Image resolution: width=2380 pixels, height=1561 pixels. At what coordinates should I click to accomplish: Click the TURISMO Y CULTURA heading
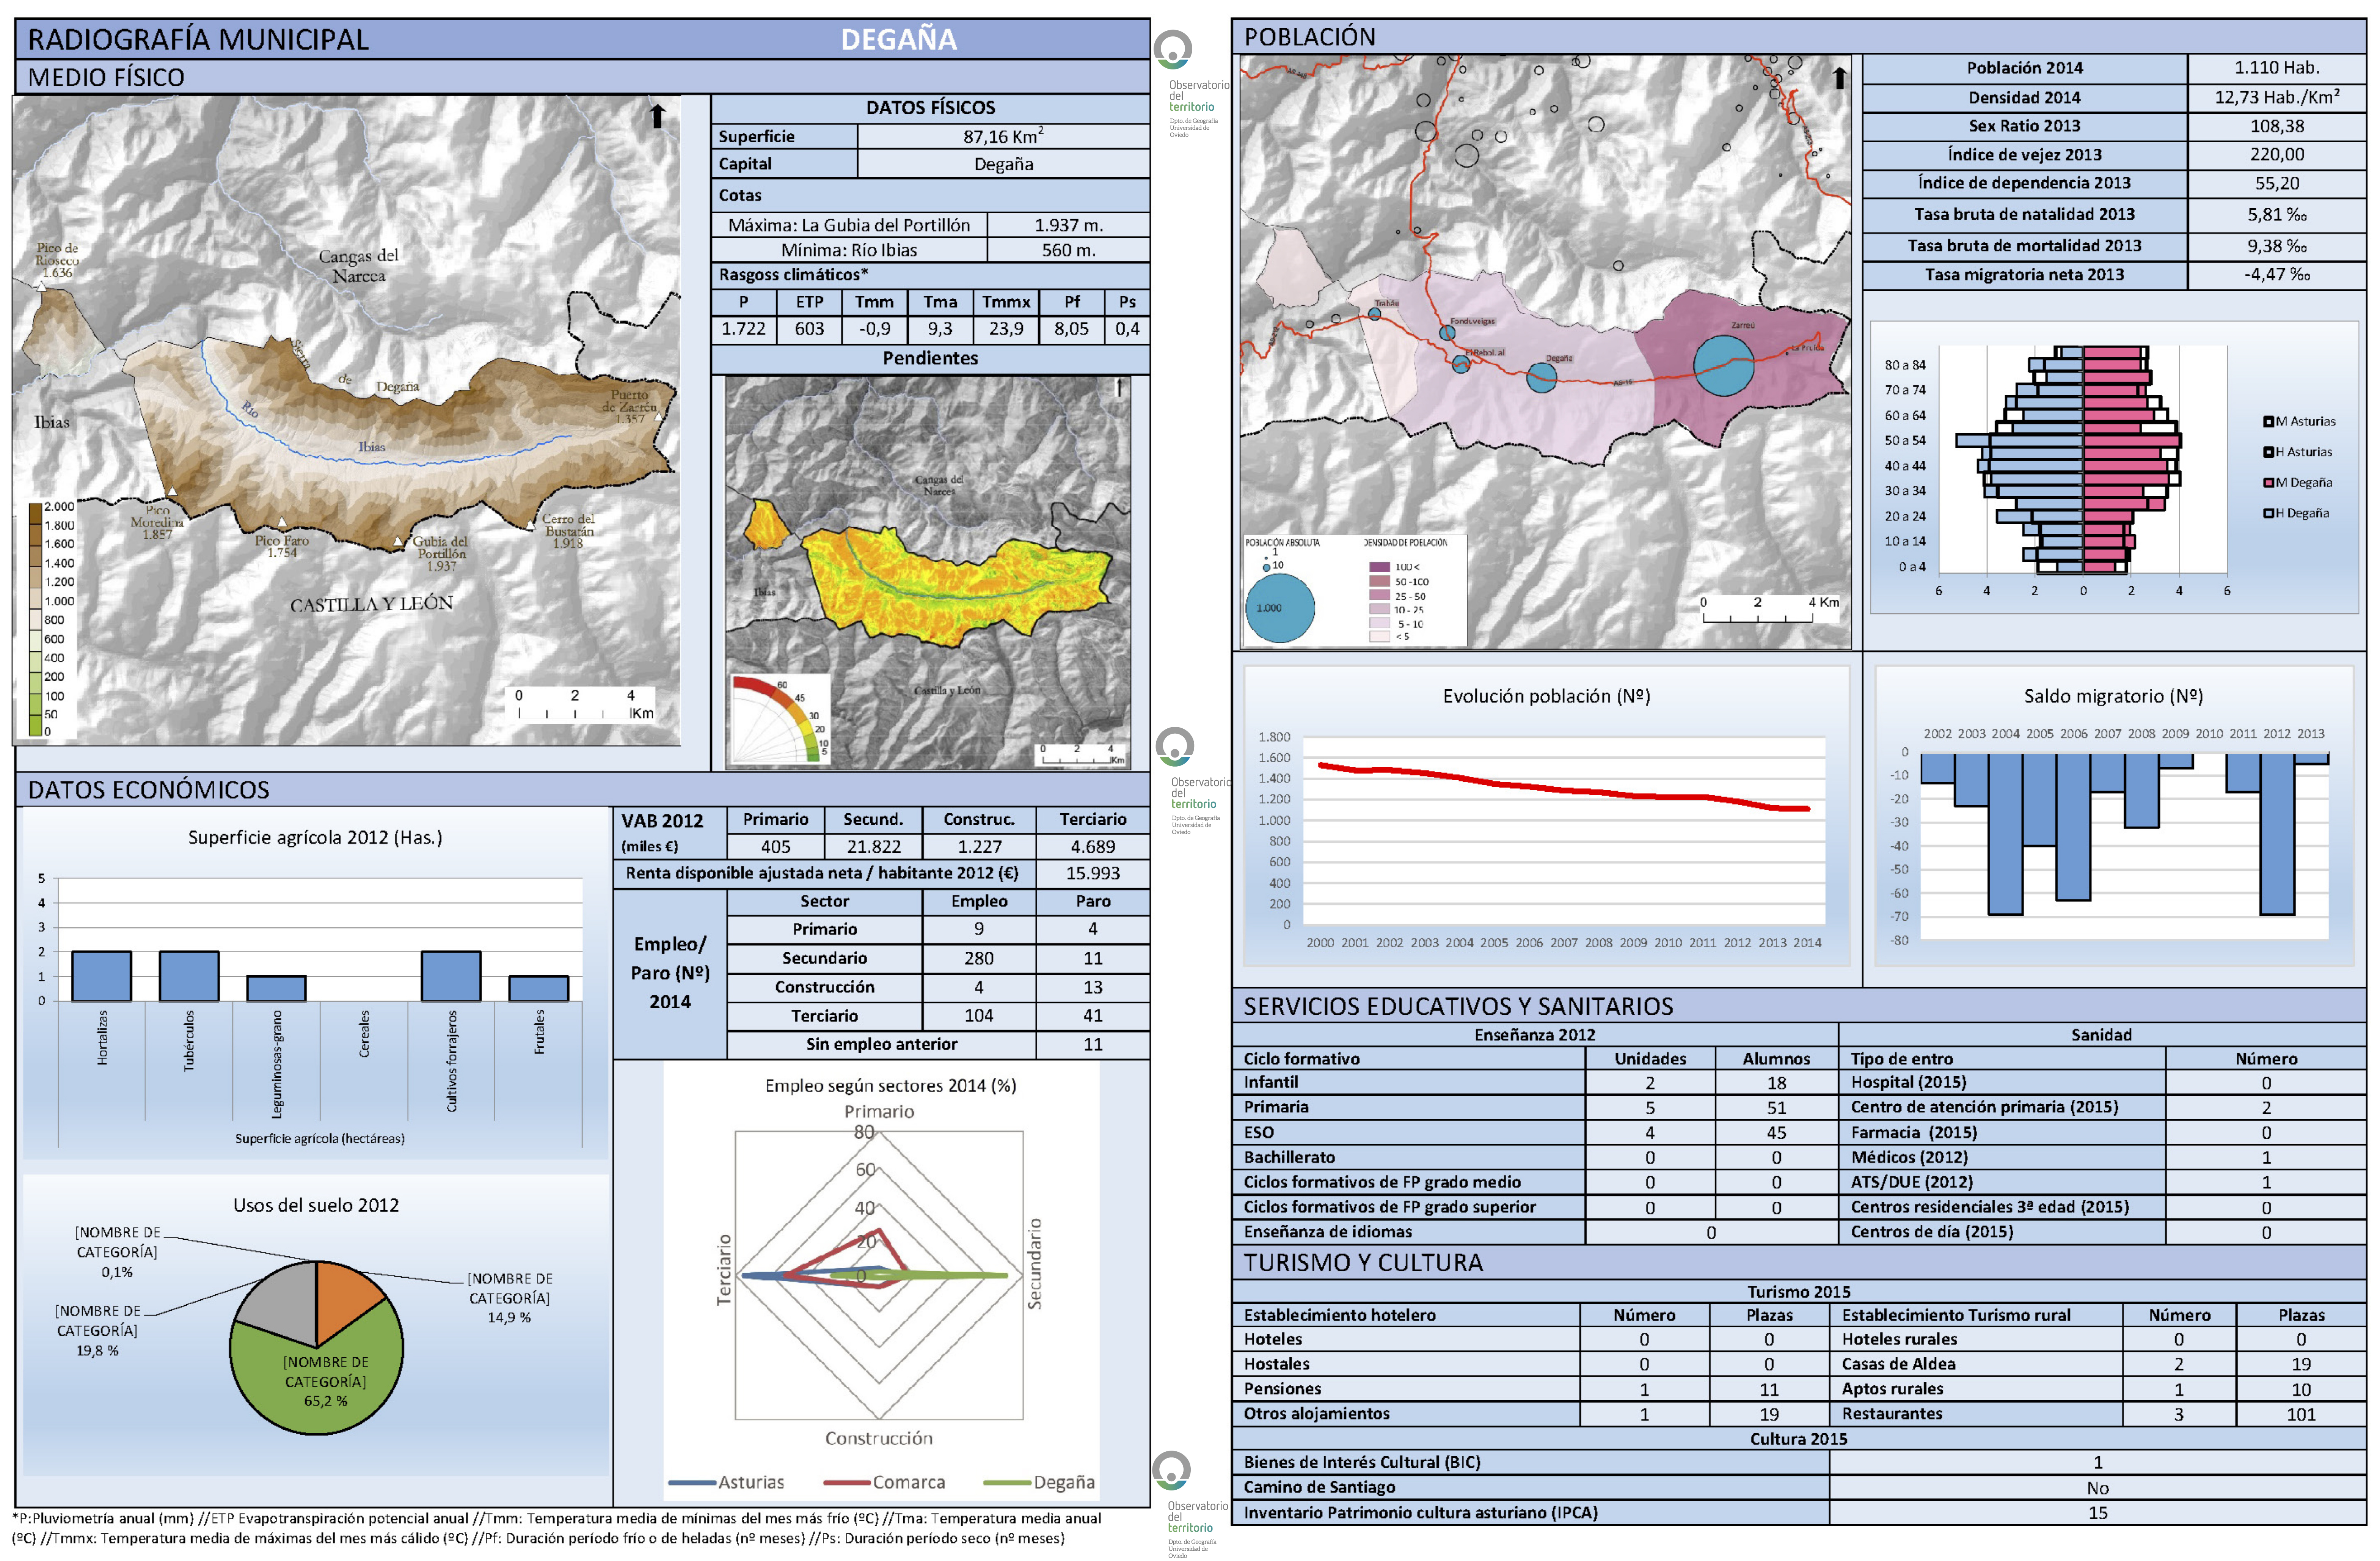coord(1363,1262)
